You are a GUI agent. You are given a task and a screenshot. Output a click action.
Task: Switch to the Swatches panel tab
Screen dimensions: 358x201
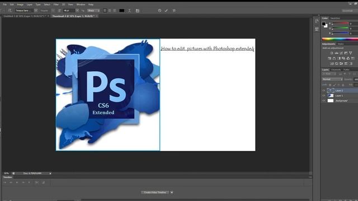click(335, 18)
